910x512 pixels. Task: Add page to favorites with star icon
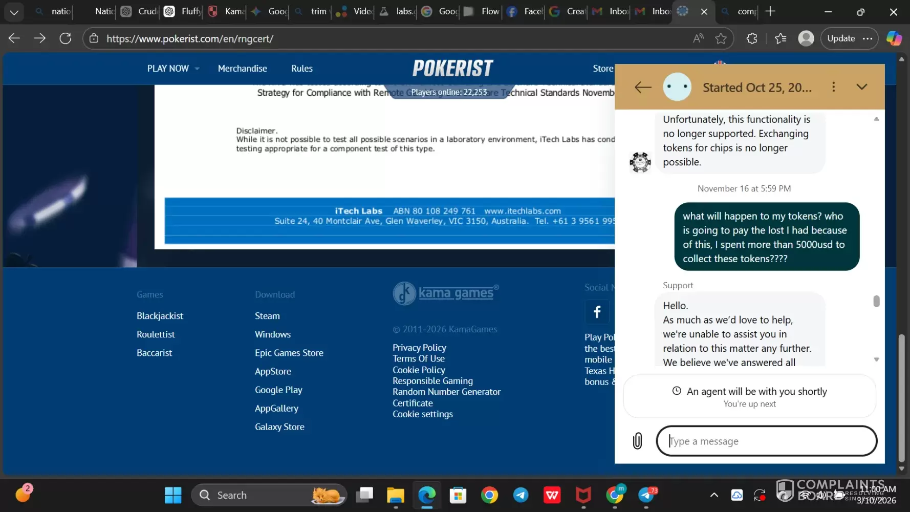[x=721, y=38]
